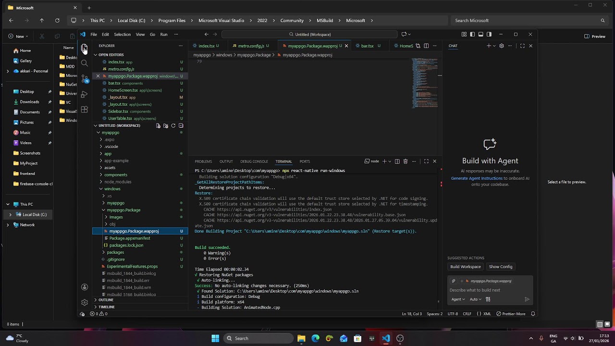Open notifications bell in status bar
The image size is (615, 346).
tap(533, 314)
